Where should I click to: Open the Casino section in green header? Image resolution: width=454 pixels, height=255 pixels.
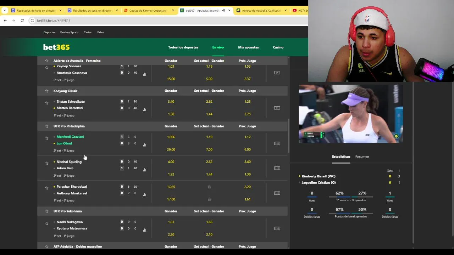pos(278,47)
